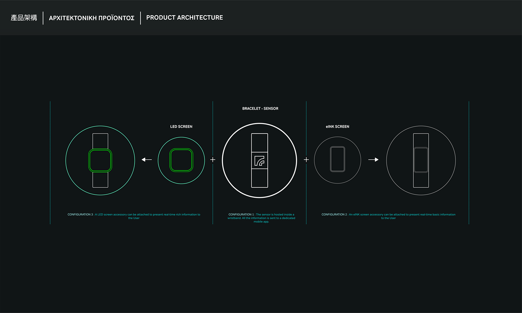This screenshot has height=313, width=522.
Task: Switch to the PRODUCT ARCHITECTURE tab
Action: 185,17
